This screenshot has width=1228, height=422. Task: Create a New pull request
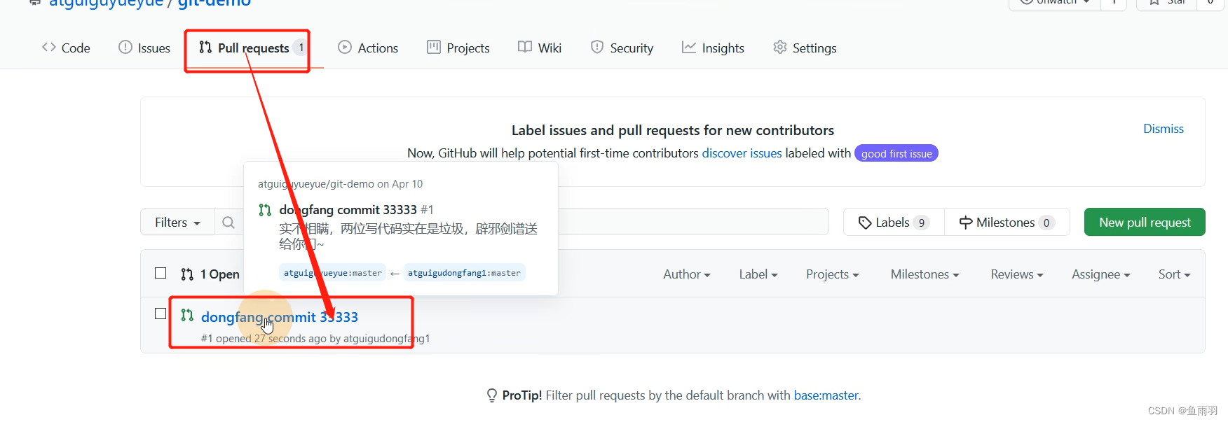click(1145, 222)
